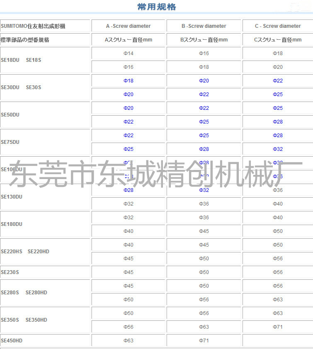The image size is (313, 349).
Task: Click the A -Screw diameter column header
Action: click(x=128, y=26)
